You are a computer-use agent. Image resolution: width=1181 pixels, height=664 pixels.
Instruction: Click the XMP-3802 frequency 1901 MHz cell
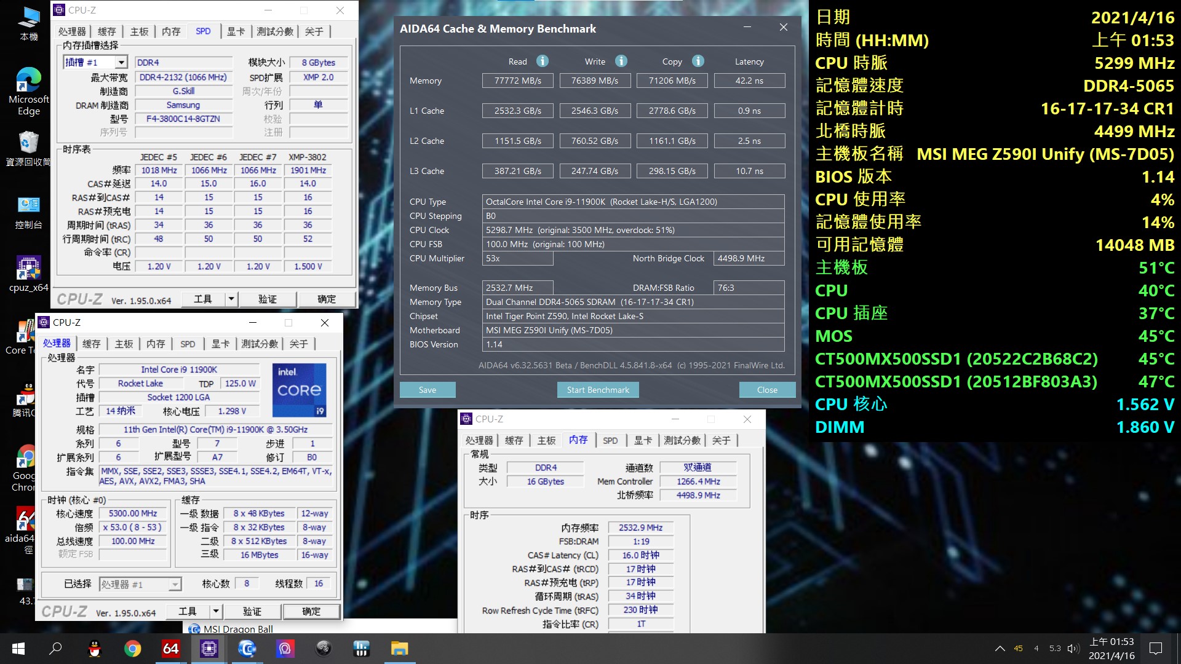[x=308, y=170]
